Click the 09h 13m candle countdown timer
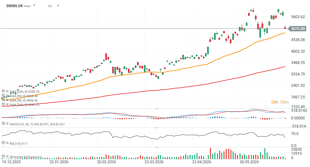Image resolution: width=310 pixels, height=167 pixels. click(280, 102)
